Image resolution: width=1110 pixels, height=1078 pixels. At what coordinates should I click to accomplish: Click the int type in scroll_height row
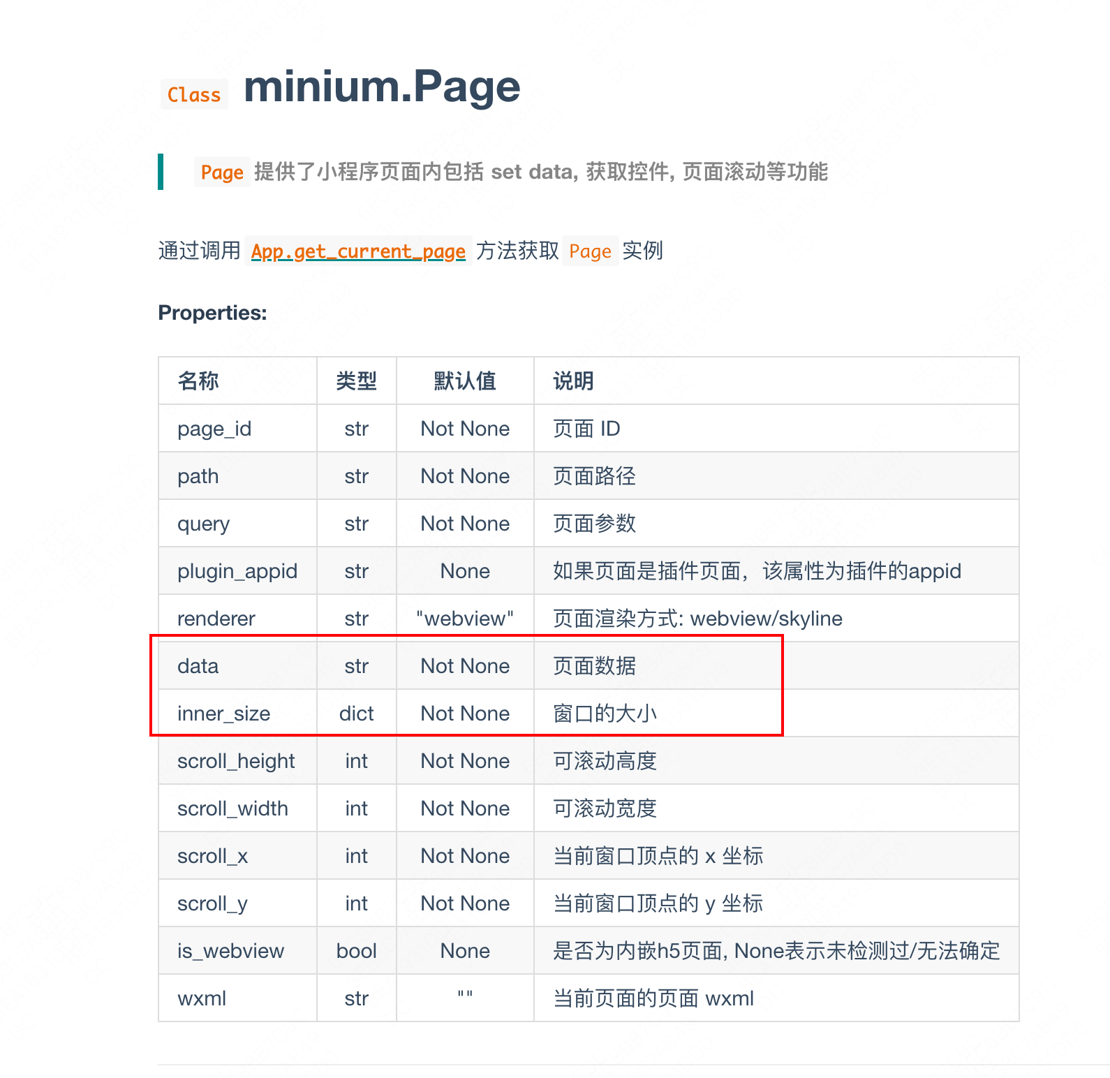click(x=357, y=761)
